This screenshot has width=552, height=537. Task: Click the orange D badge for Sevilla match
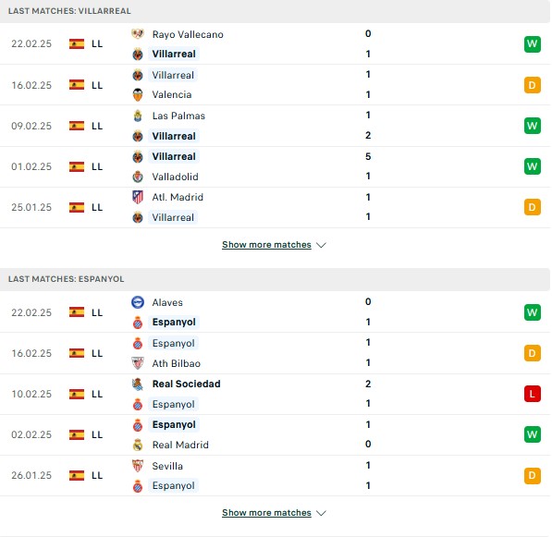[532, 475]
